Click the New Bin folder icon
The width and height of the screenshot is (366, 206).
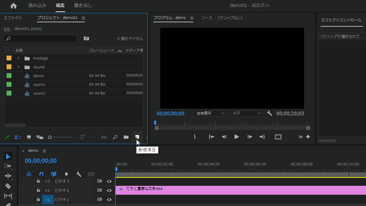click(x=126, y=137)
